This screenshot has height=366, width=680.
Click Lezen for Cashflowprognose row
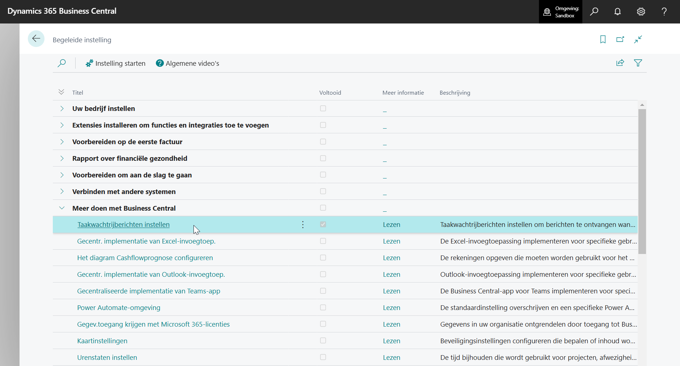click(392, 258)
